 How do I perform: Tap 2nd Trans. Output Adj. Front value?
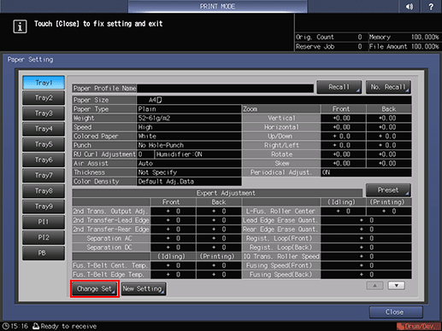point(174,211)
